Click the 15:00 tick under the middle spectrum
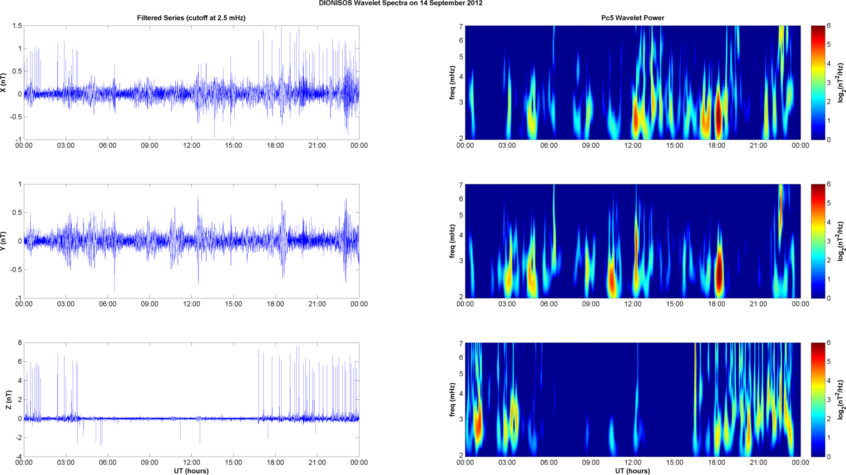This screenshot has height=475, width=846. pos(675,304)
